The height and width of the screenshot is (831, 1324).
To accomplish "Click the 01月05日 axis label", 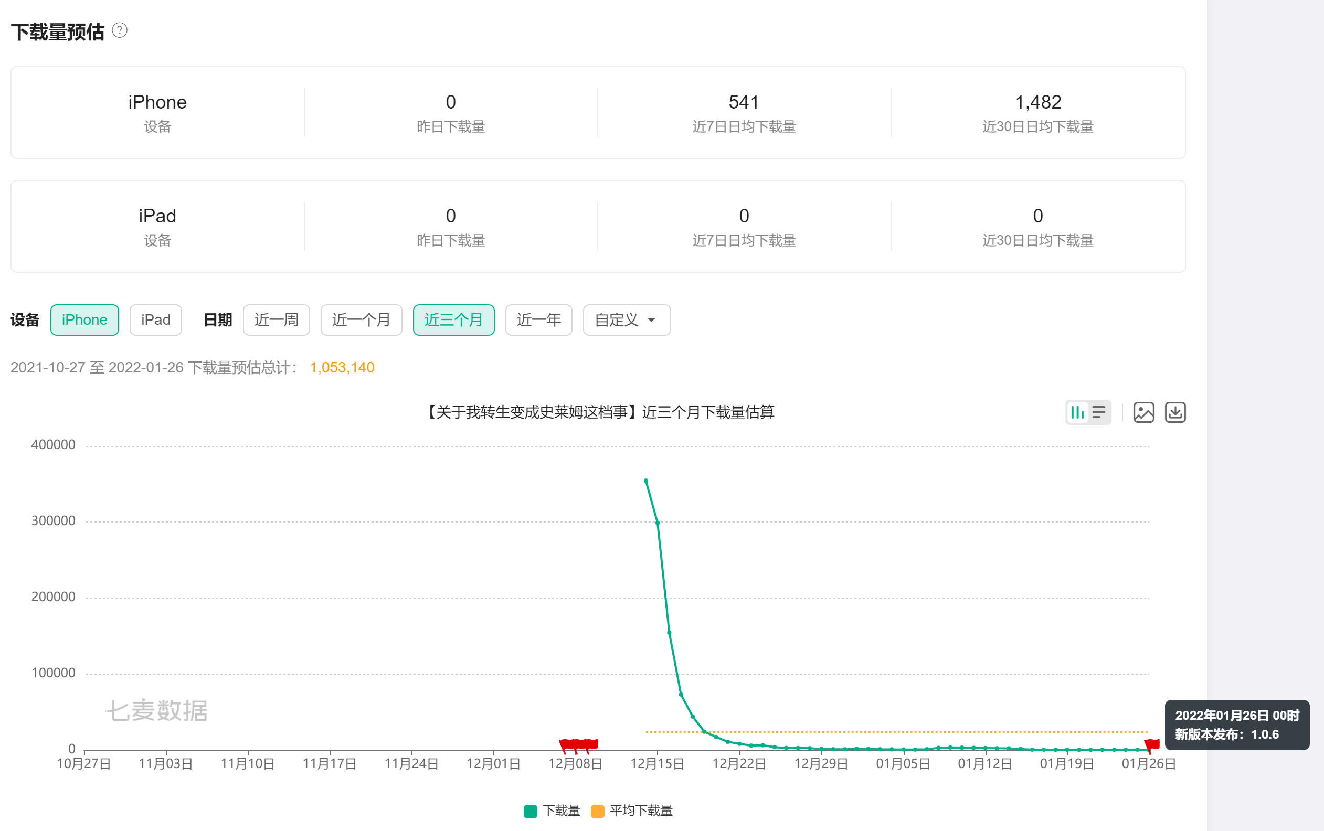I will pyautogui.click(x=903, y=764).
